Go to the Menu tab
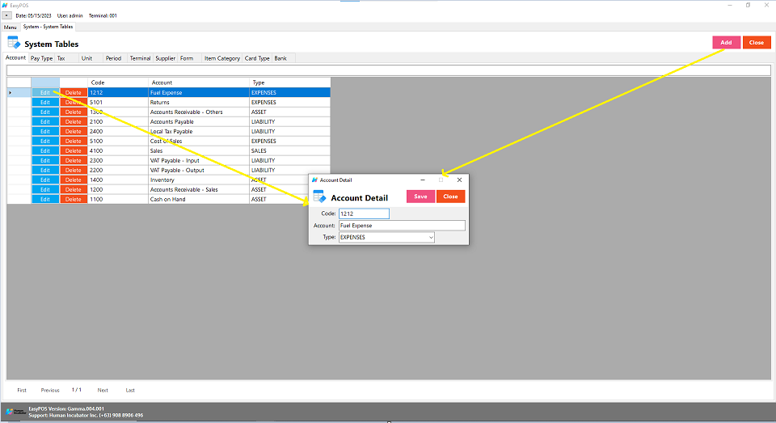 (x=10, y=27)
